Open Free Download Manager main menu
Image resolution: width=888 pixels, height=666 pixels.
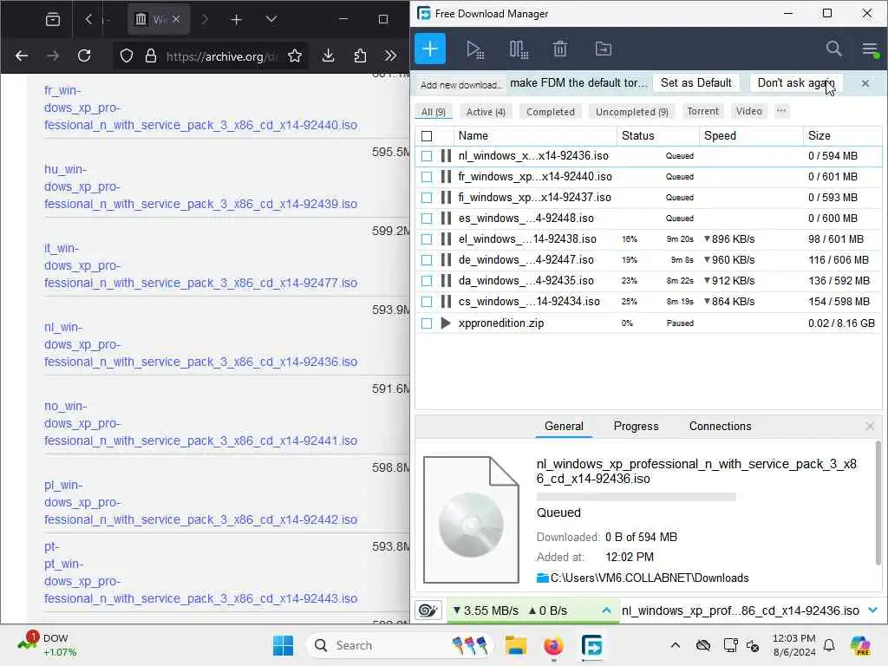point(870,49)
